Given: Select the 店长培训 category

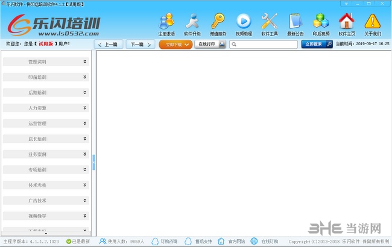Looking at the screenshot, I should pyautogui.click(x=46, y=139).
